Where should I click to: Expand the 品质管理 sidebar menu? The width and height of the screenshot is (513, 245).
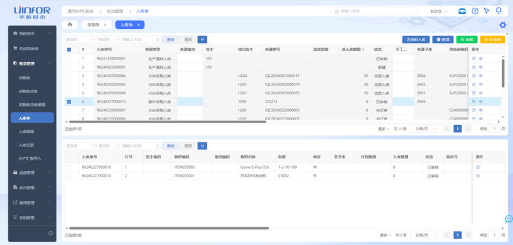point(32,173)
